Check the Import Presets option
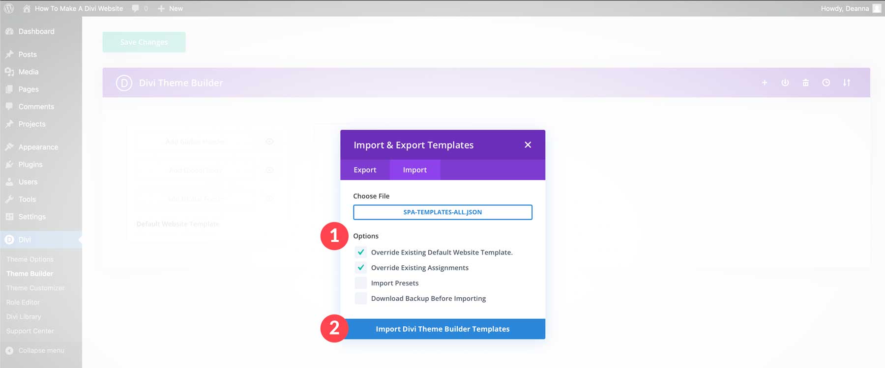Viewport: 885px width, 368px height. pos(361,283)
